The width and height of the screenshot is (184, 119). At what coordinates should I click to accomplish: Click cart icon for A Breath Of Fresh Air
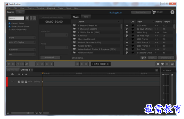74,26
